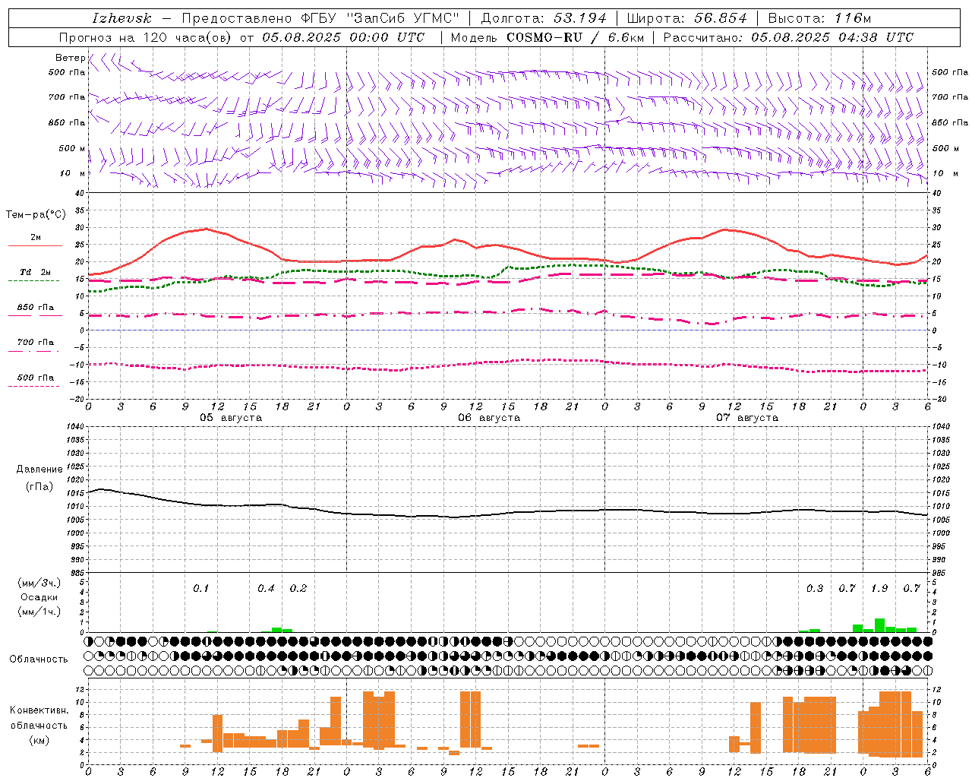
Task: Click the 'Ветер' wind panel label
Action: point(70,58)
